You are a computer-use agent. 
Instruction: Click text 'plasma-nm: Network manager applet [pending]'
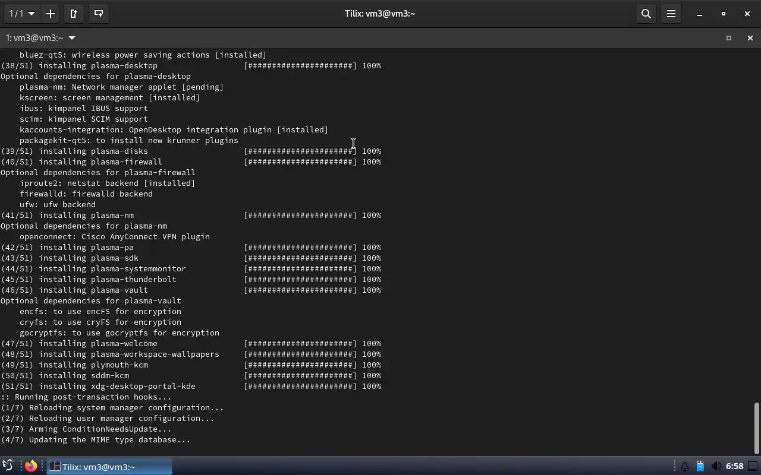click(122, 87)
